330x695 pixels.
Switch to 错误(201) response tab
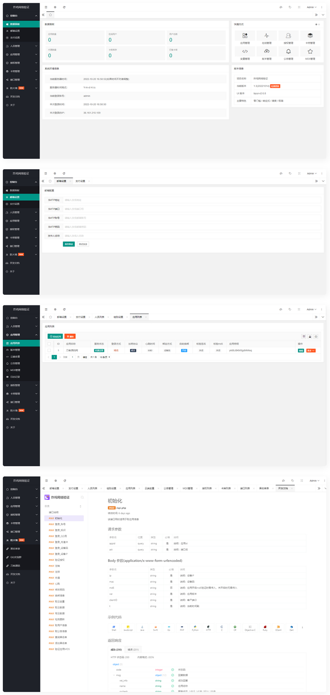[133, 649]
